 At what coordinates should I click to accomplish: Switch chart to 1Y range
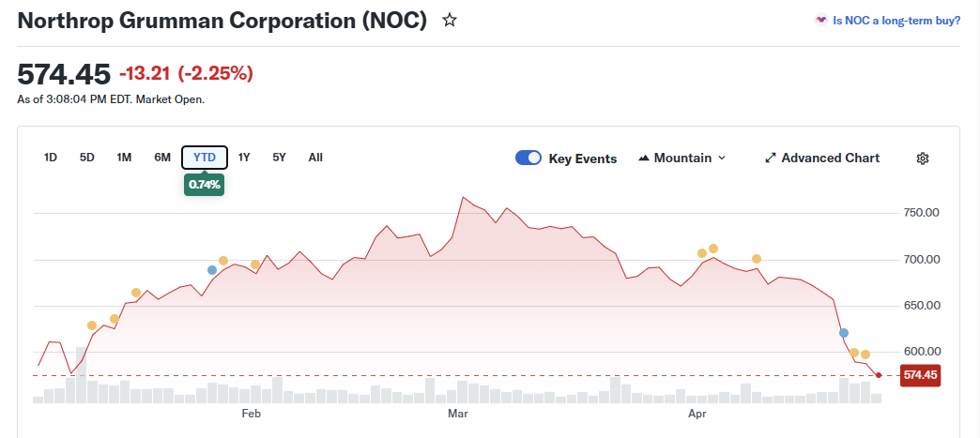tap(244, 158)
